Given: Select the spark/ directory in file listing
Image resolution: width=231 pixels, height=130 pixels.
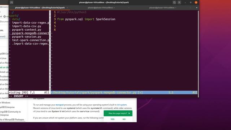Looking at the screenshot, I should (x=14, y=16).
